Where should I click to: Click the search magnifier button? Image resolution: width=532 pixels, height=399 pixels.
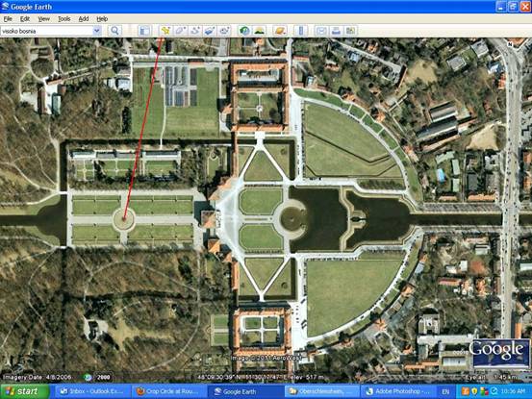pyautogui.click(x=114, y=31)
